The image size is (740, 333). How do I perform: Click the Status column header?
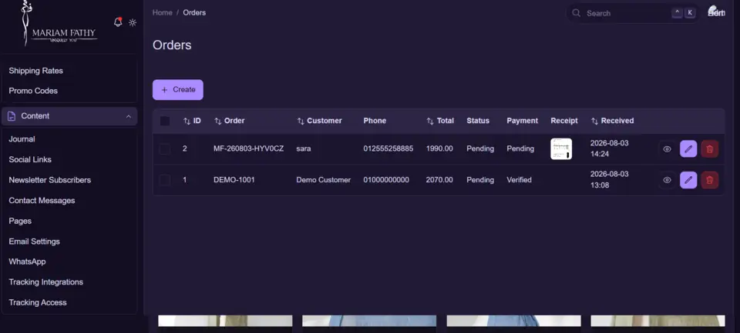pyautogui.click(x=478, y=121)
